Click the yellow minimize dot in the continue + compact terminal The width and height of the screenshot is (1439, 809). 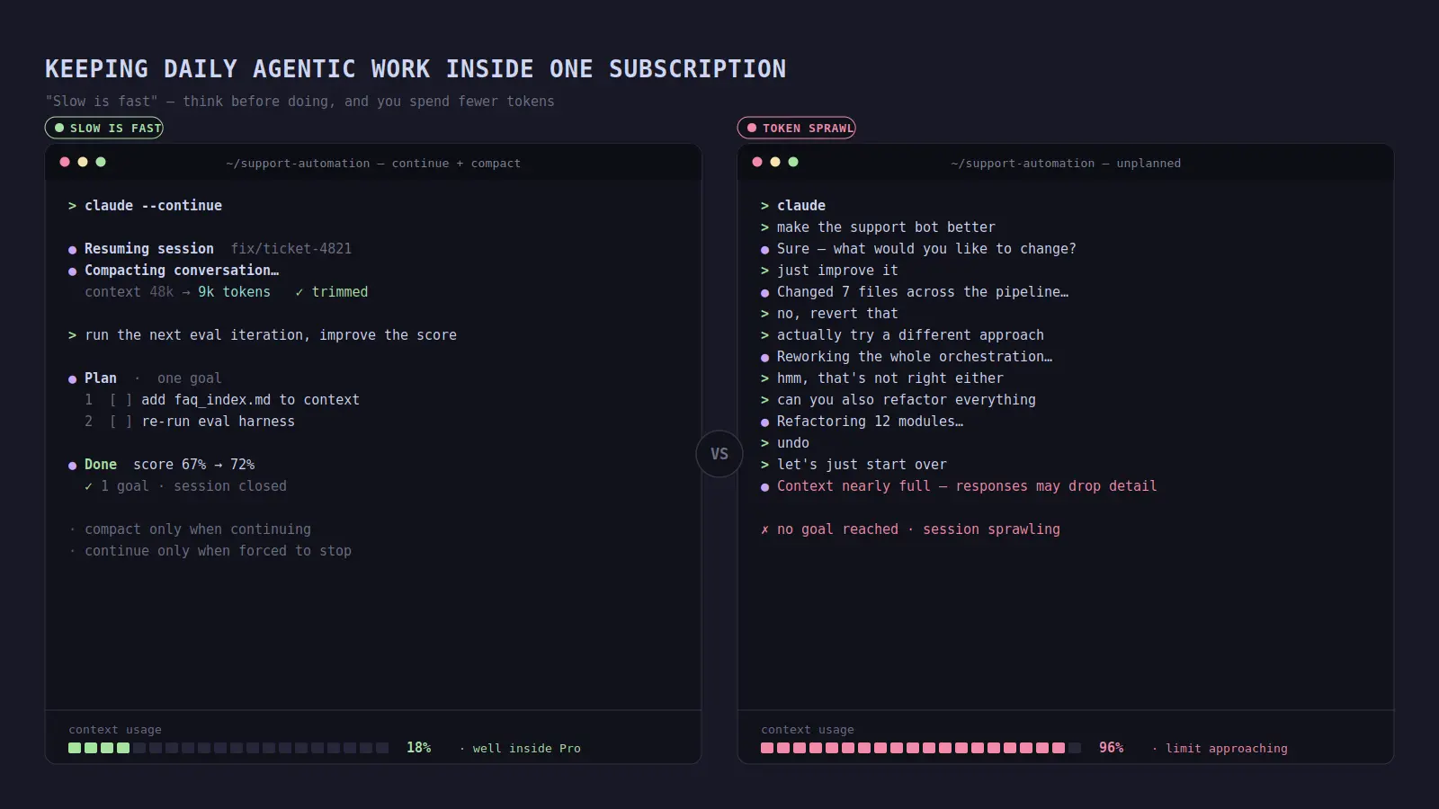(x=83, y=162)
